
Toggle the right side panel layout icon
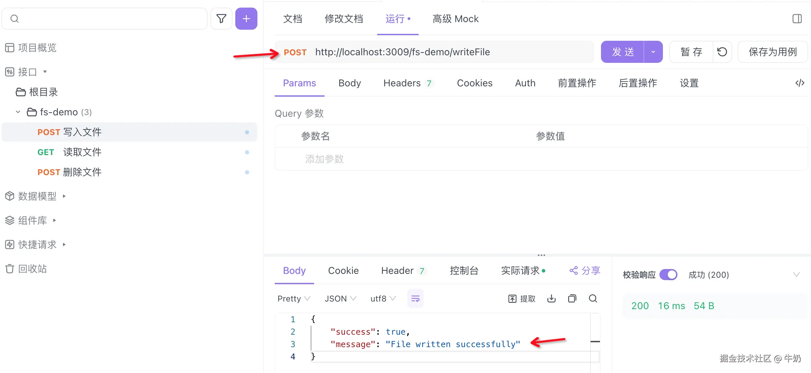797,19
